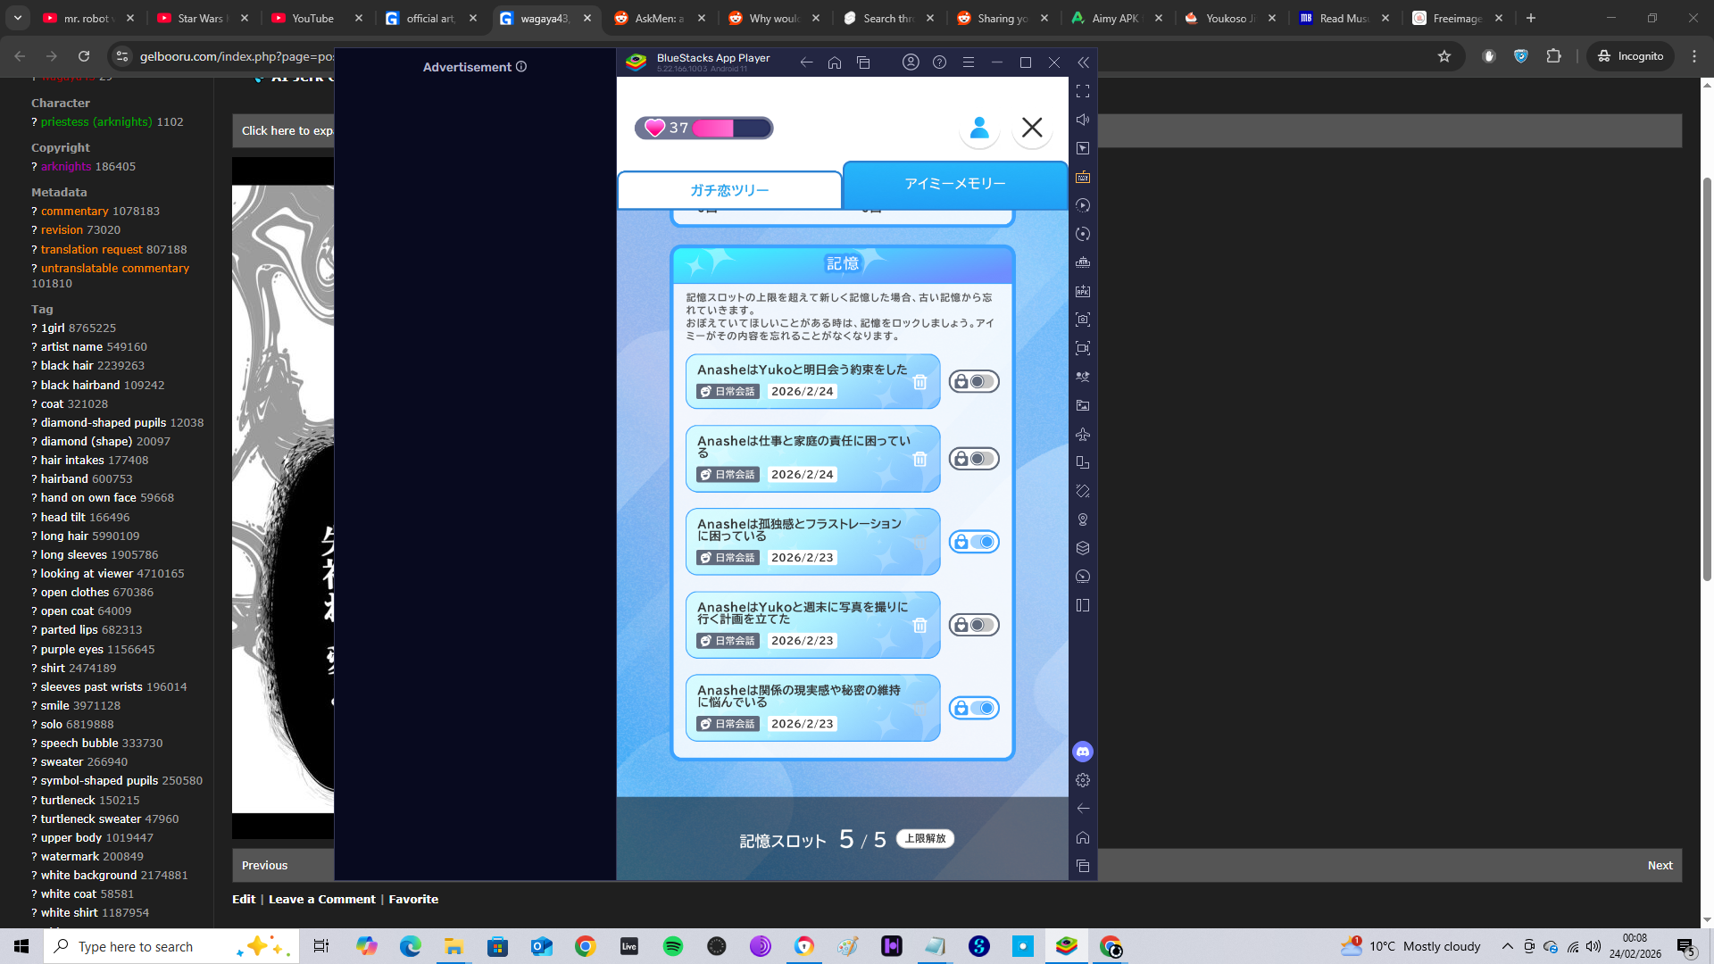Delete the 2026/2/24 Yuko promise memory
This screenshot has height=964, width=1714.
tap(919, 382)
